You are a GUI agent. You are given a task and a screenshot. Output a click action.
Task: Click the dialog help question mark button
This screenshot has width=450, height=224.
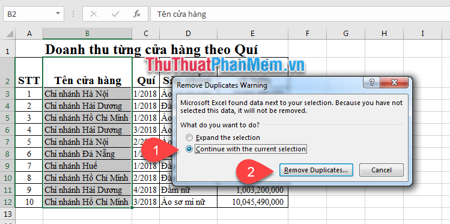point(371,83)
